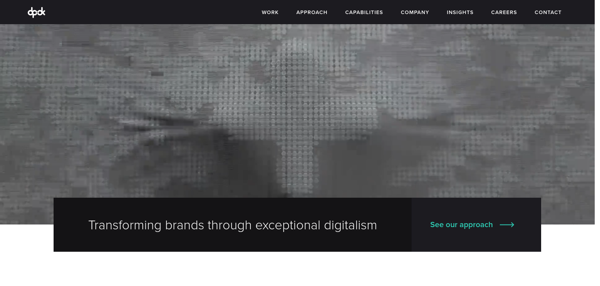Navigate to CONTACT in the header
This screenshot has width=600, height=286.
548,12
